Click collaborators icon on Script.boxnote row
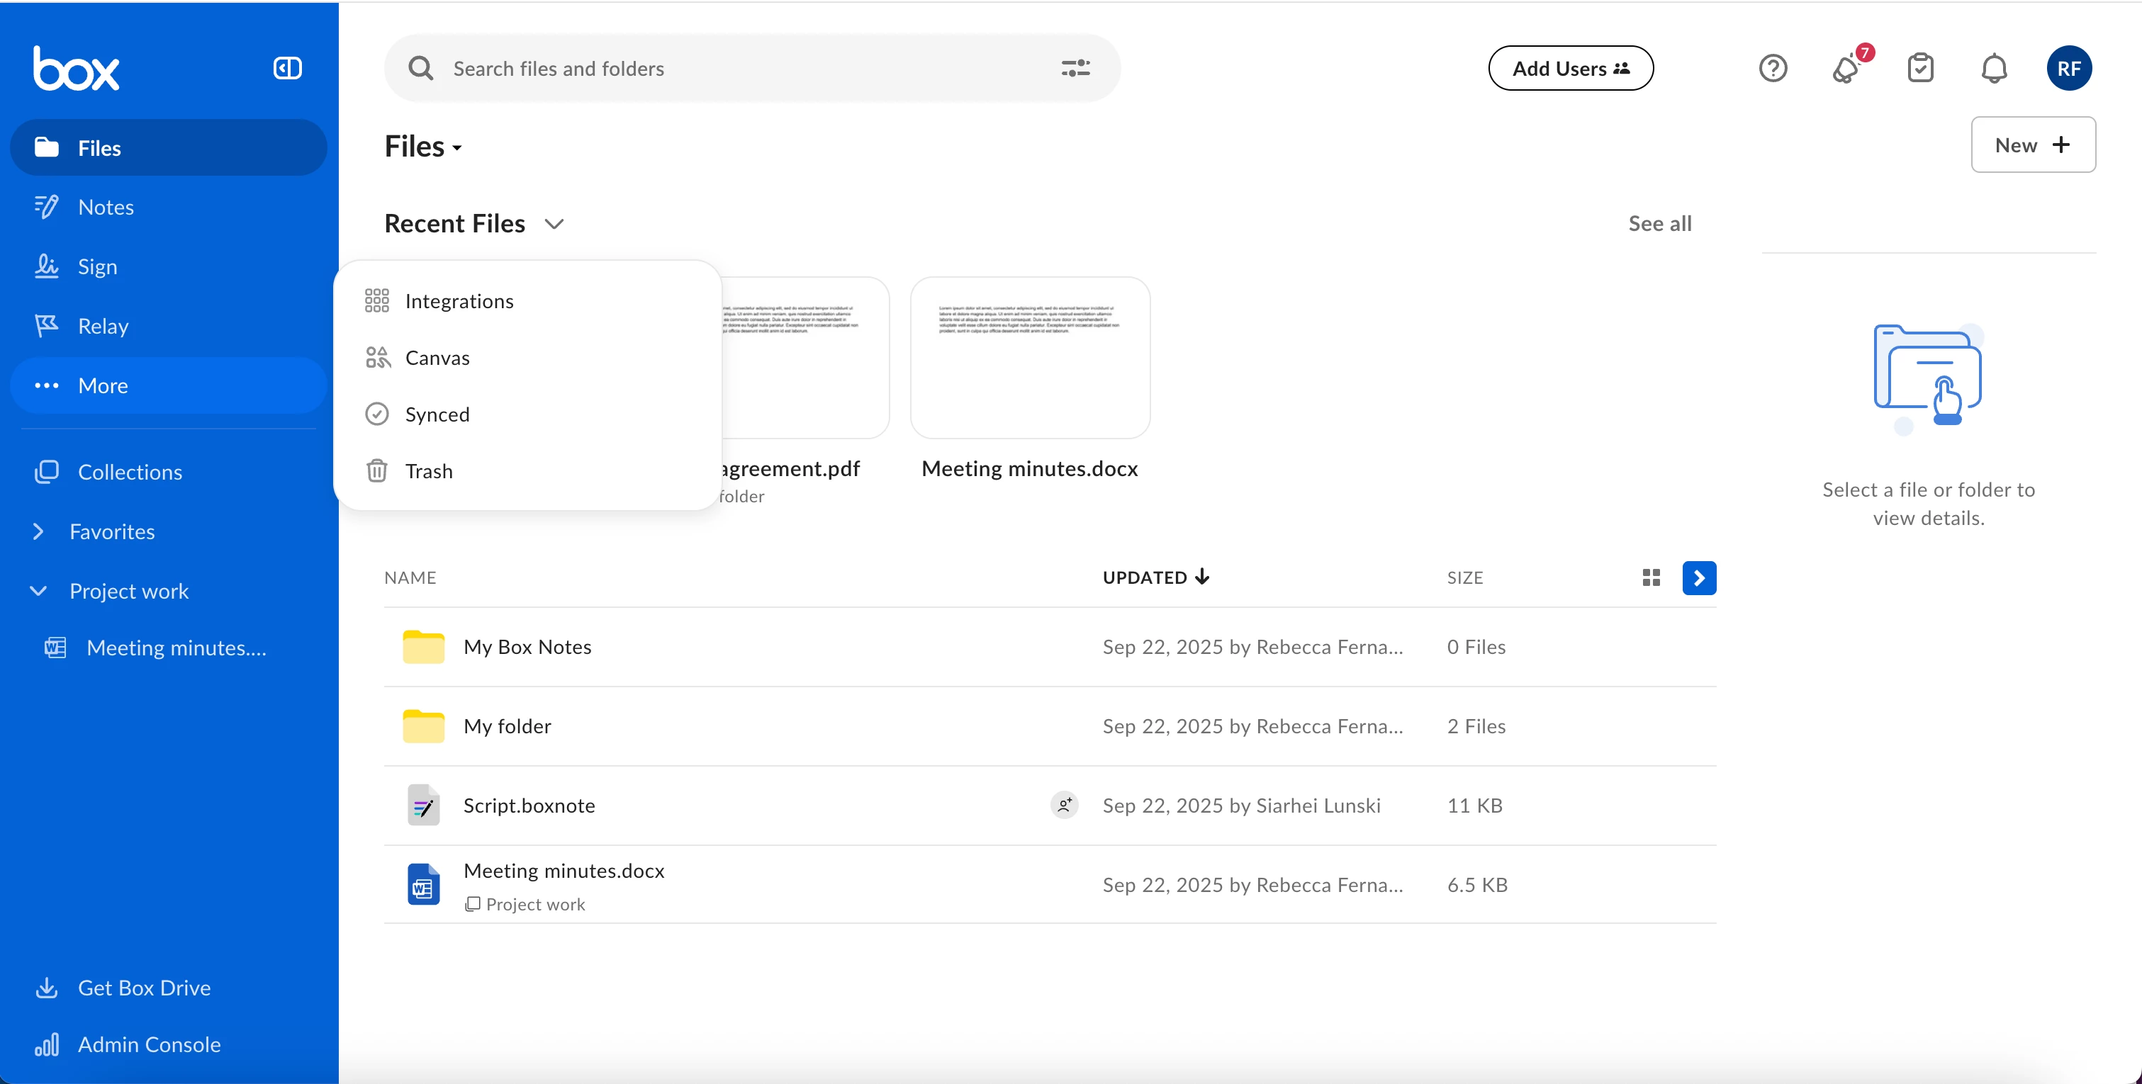The image size is (2142, 1084). click(1063, 805)
